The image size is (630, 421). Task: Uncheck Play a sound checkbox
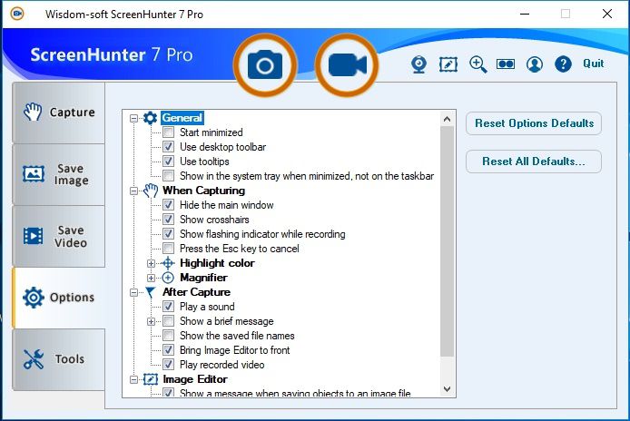tap(168, 307)
